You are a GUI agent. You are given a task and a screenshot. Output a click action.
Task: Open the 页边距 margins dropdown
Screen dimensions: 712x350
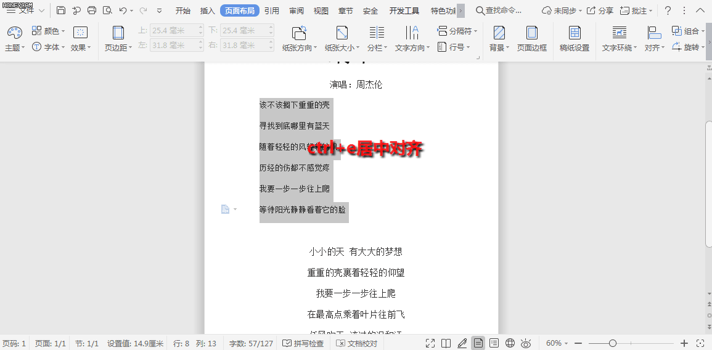(118, 47)
